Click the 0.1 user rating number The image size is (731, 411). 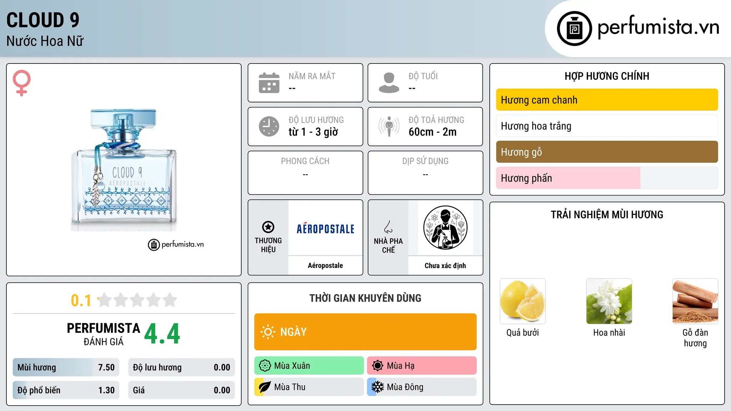(x=81, y=300)
